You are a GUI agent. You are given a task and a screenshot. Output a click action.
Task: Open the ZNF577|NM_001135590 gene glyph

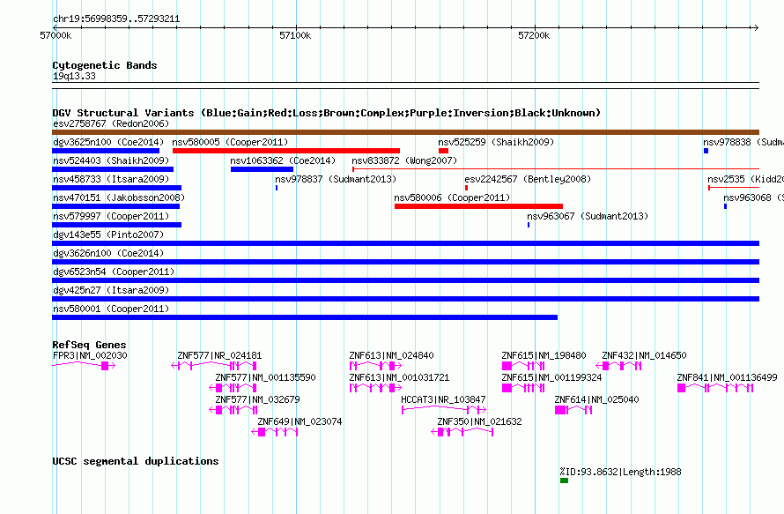click(233, 388)
